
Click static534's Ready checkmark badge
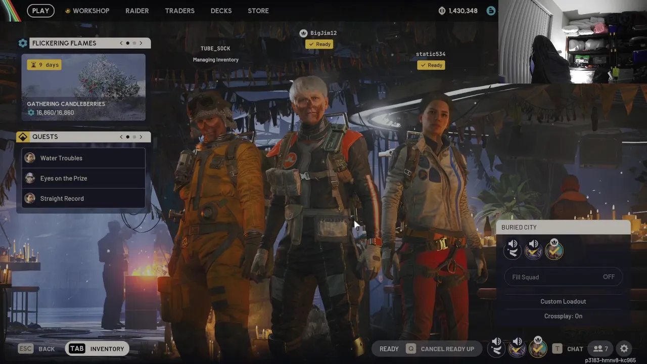[x=431, y=65]
